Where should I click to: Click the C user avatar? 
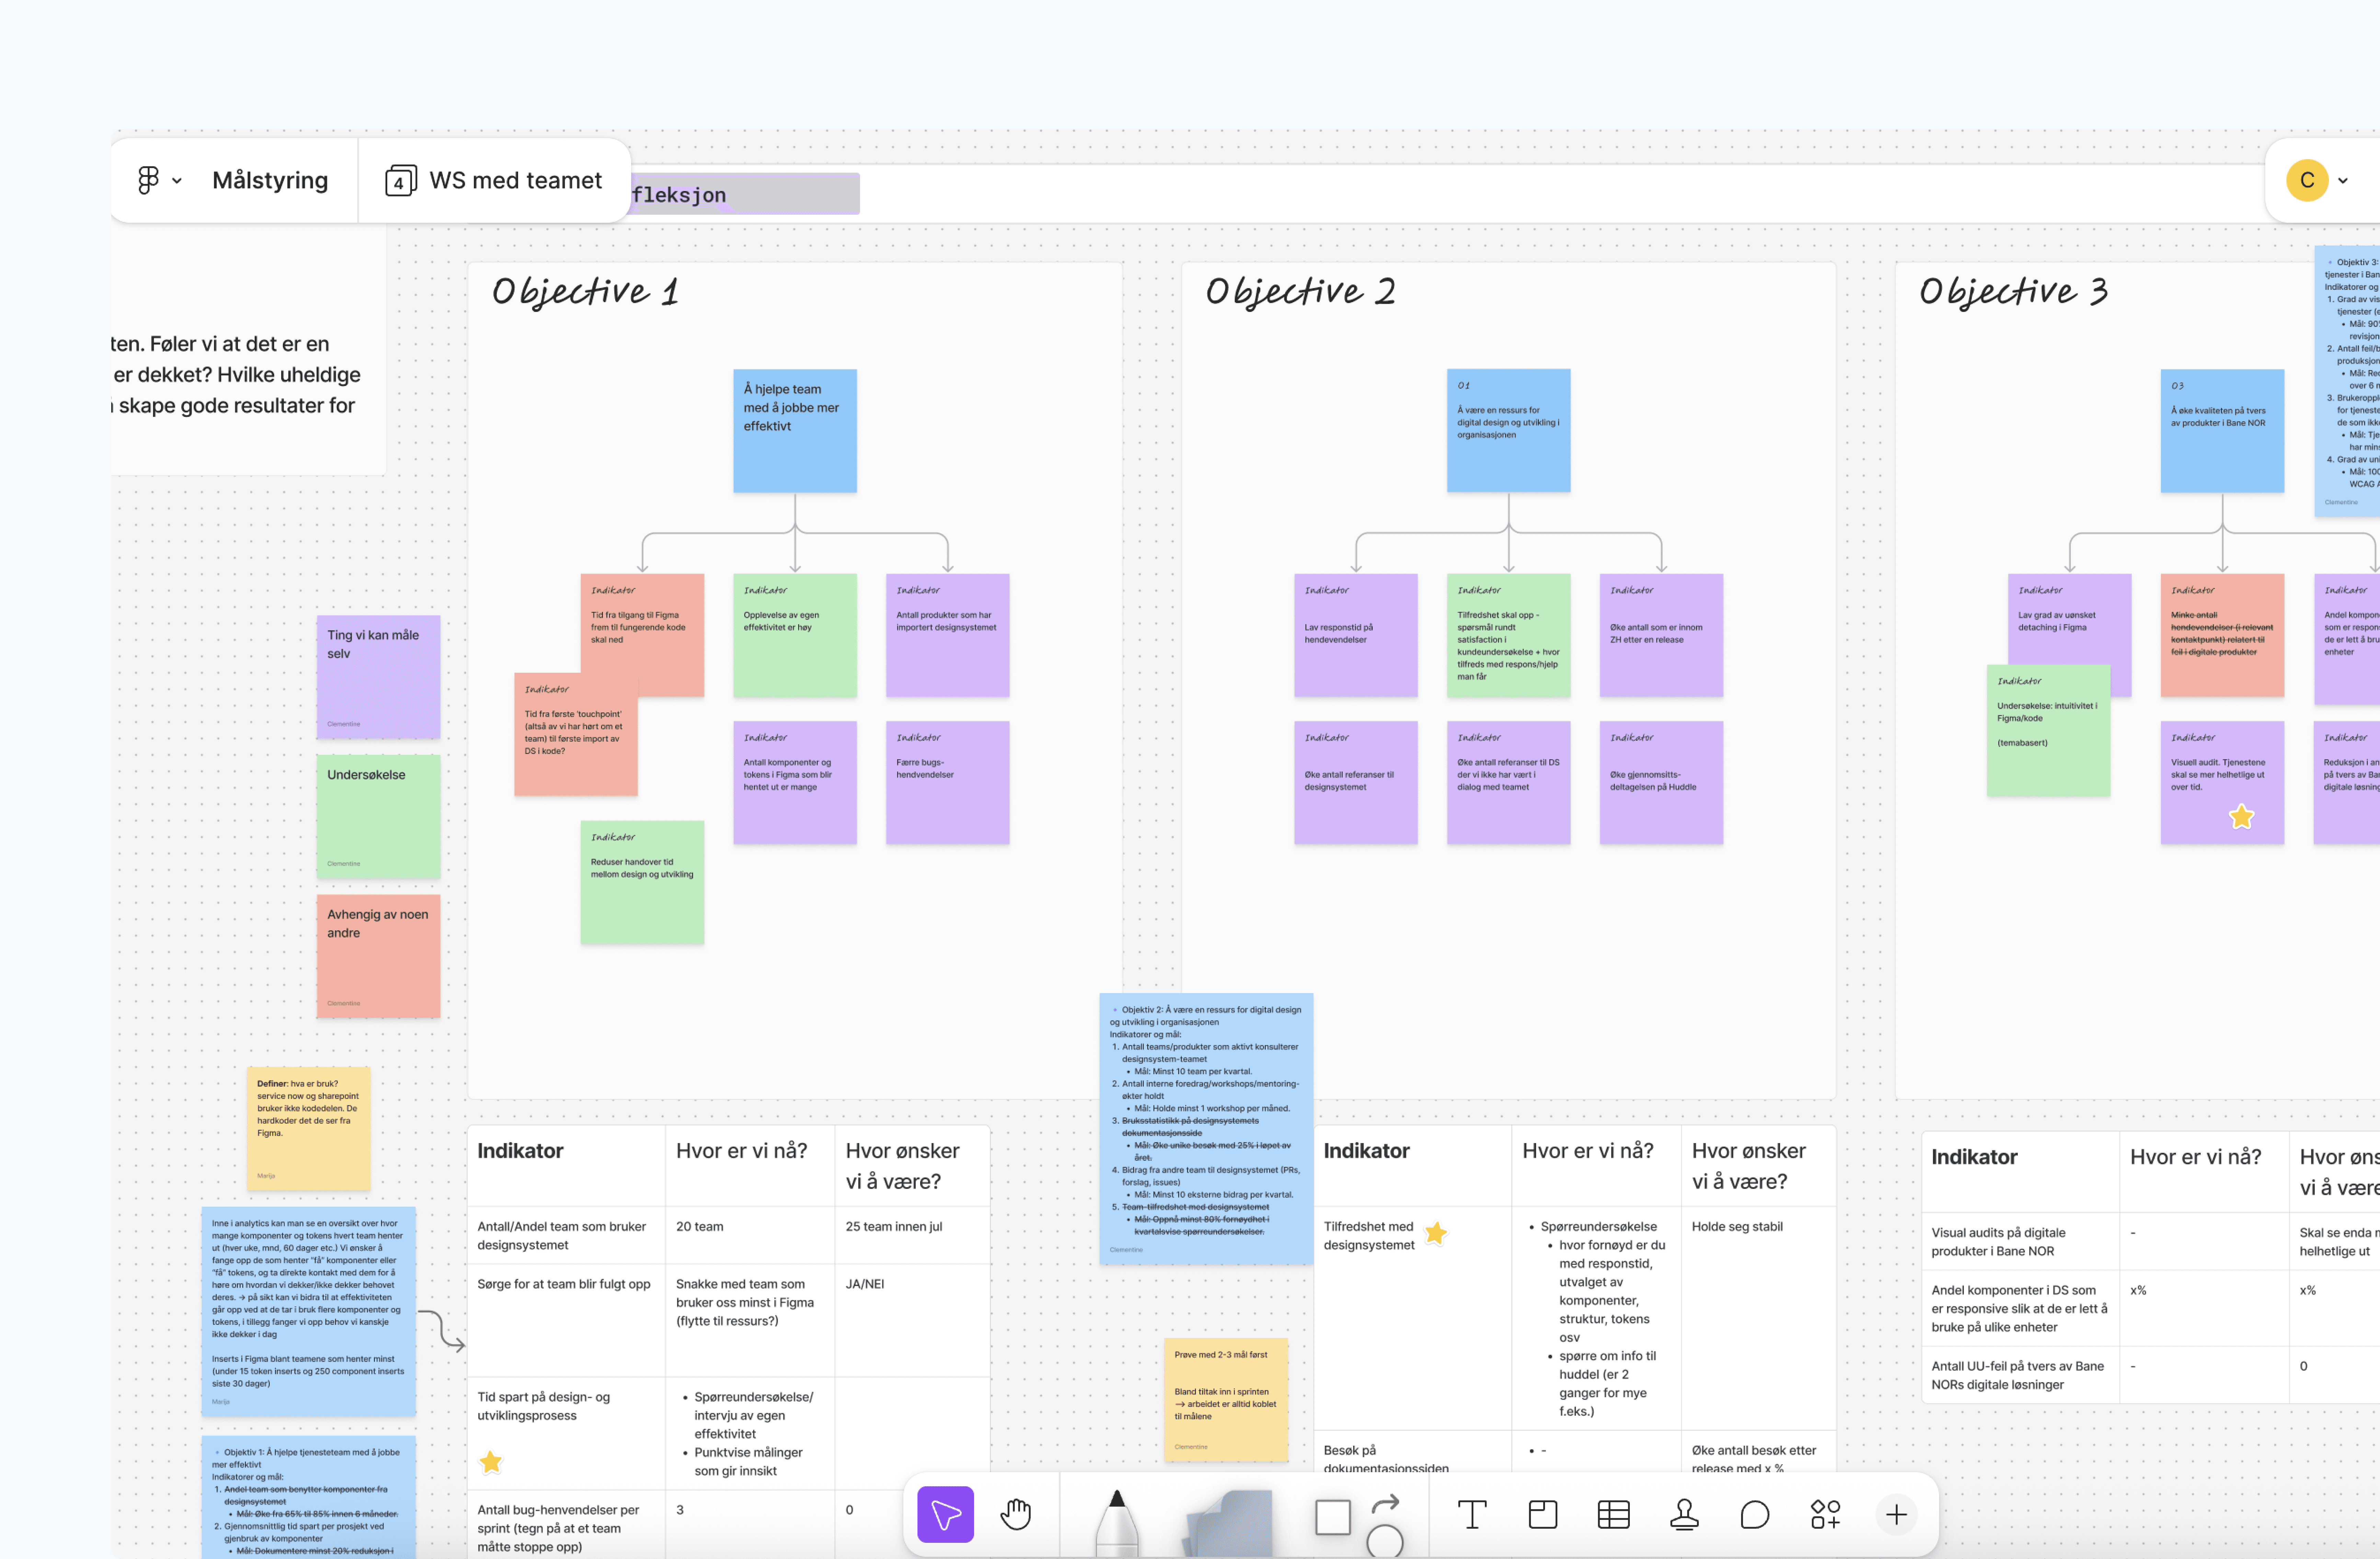click(x=2307, y=180)
